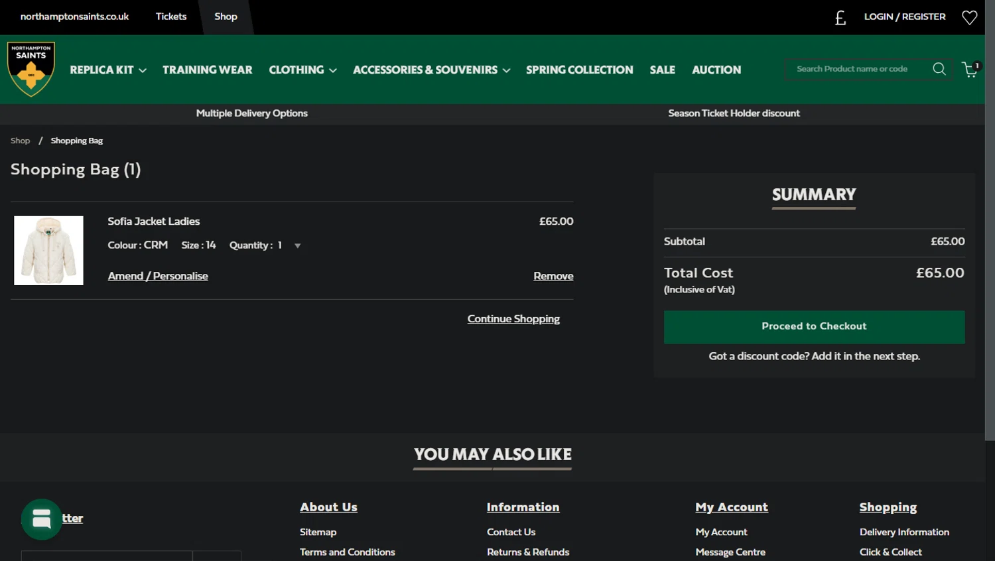The width and height of the screenshot is (995, 561).
Task: Go to the Sale section
Action: coord(662,70)
